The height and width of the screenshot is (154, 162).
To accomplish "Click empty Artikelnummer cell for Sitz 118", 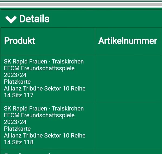I will point(127,126).
